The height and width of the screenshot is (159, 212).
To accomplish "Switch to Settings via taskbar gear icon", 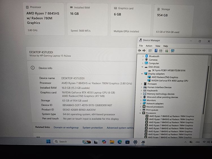I will click(x=135, y=142).
